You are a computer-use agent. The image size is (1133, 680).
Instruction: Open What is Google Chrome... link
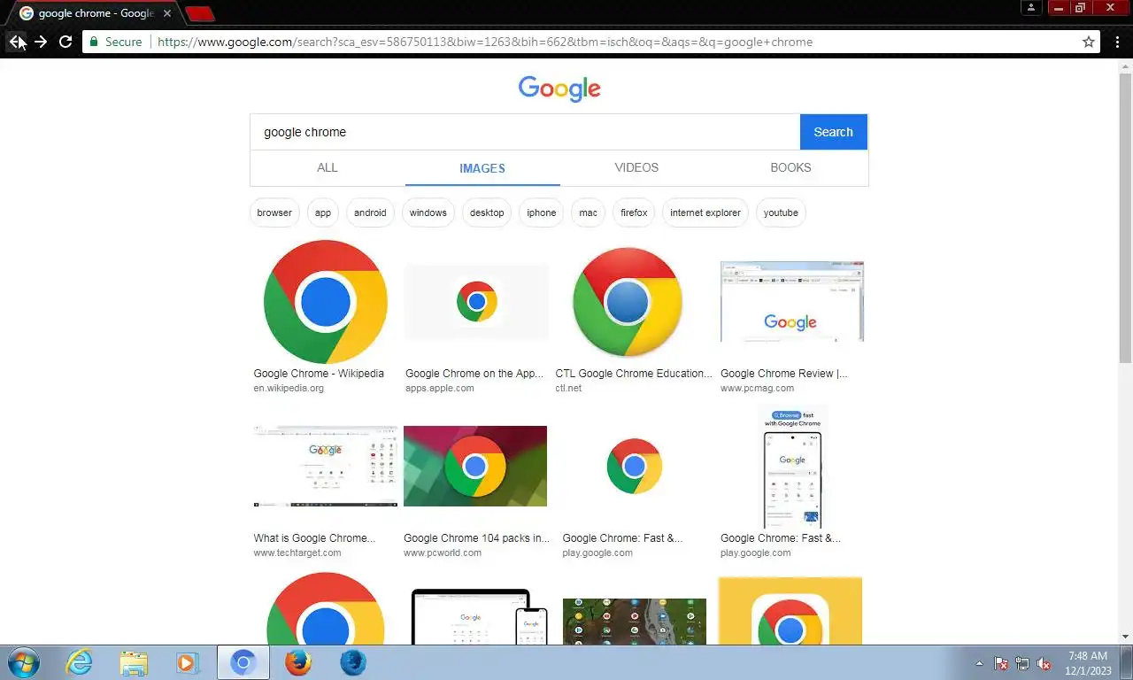coord(314,538)
